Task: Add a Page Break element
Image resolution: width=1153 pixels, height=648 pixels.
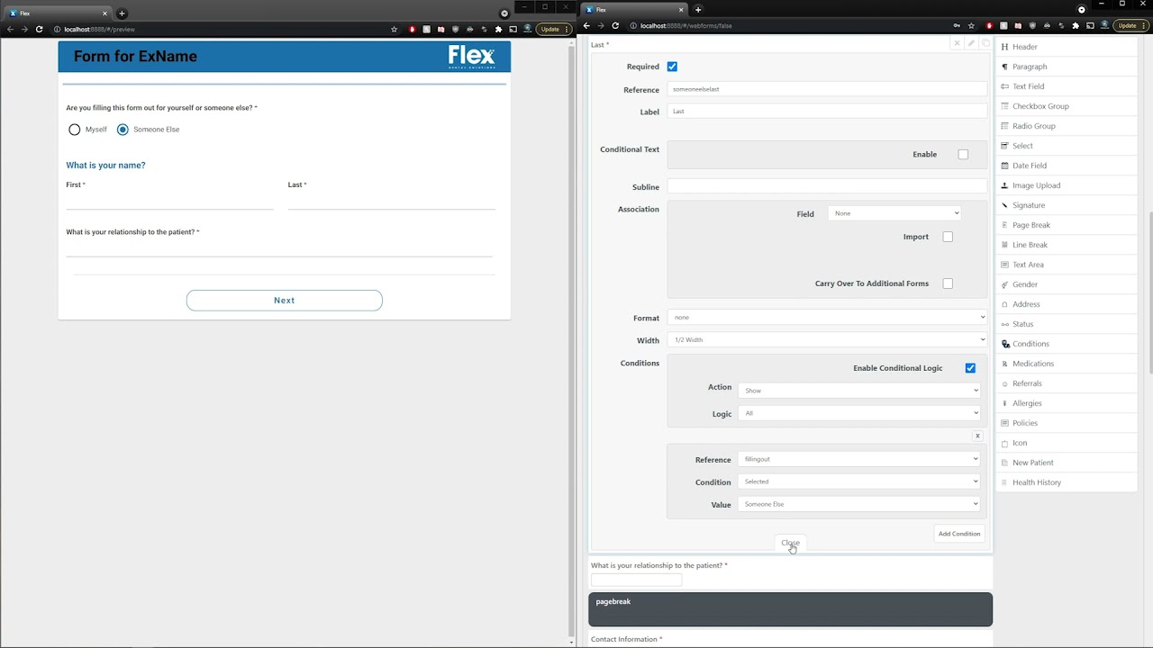Action: (x=1067, y=225)
